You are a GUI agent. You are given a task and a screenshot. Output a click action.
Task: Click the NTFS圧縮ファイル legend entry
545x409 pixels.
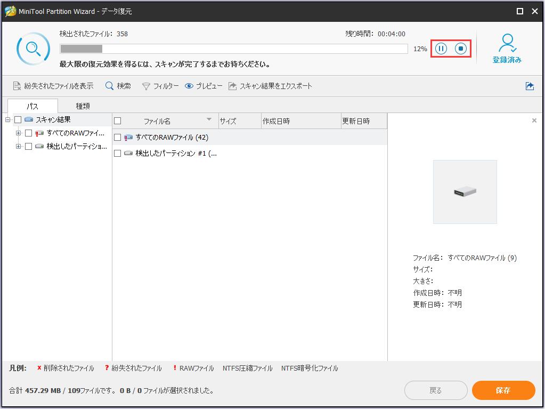click(x=248, y=368)
